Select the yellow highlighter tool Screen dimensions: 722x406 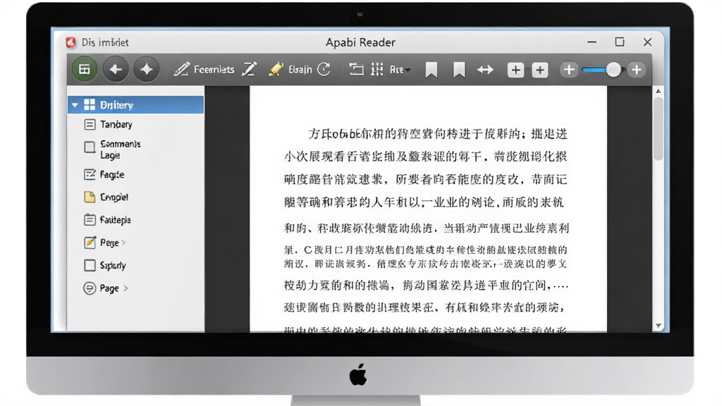[x=276, y=70]
